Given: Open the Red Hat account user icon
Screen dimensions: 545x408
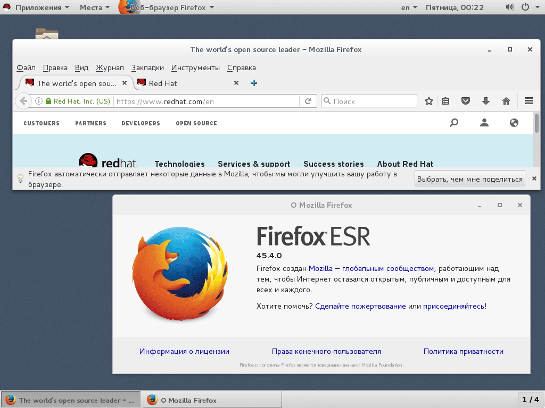Looking at the screenshot, I should (x=484, y=123).
